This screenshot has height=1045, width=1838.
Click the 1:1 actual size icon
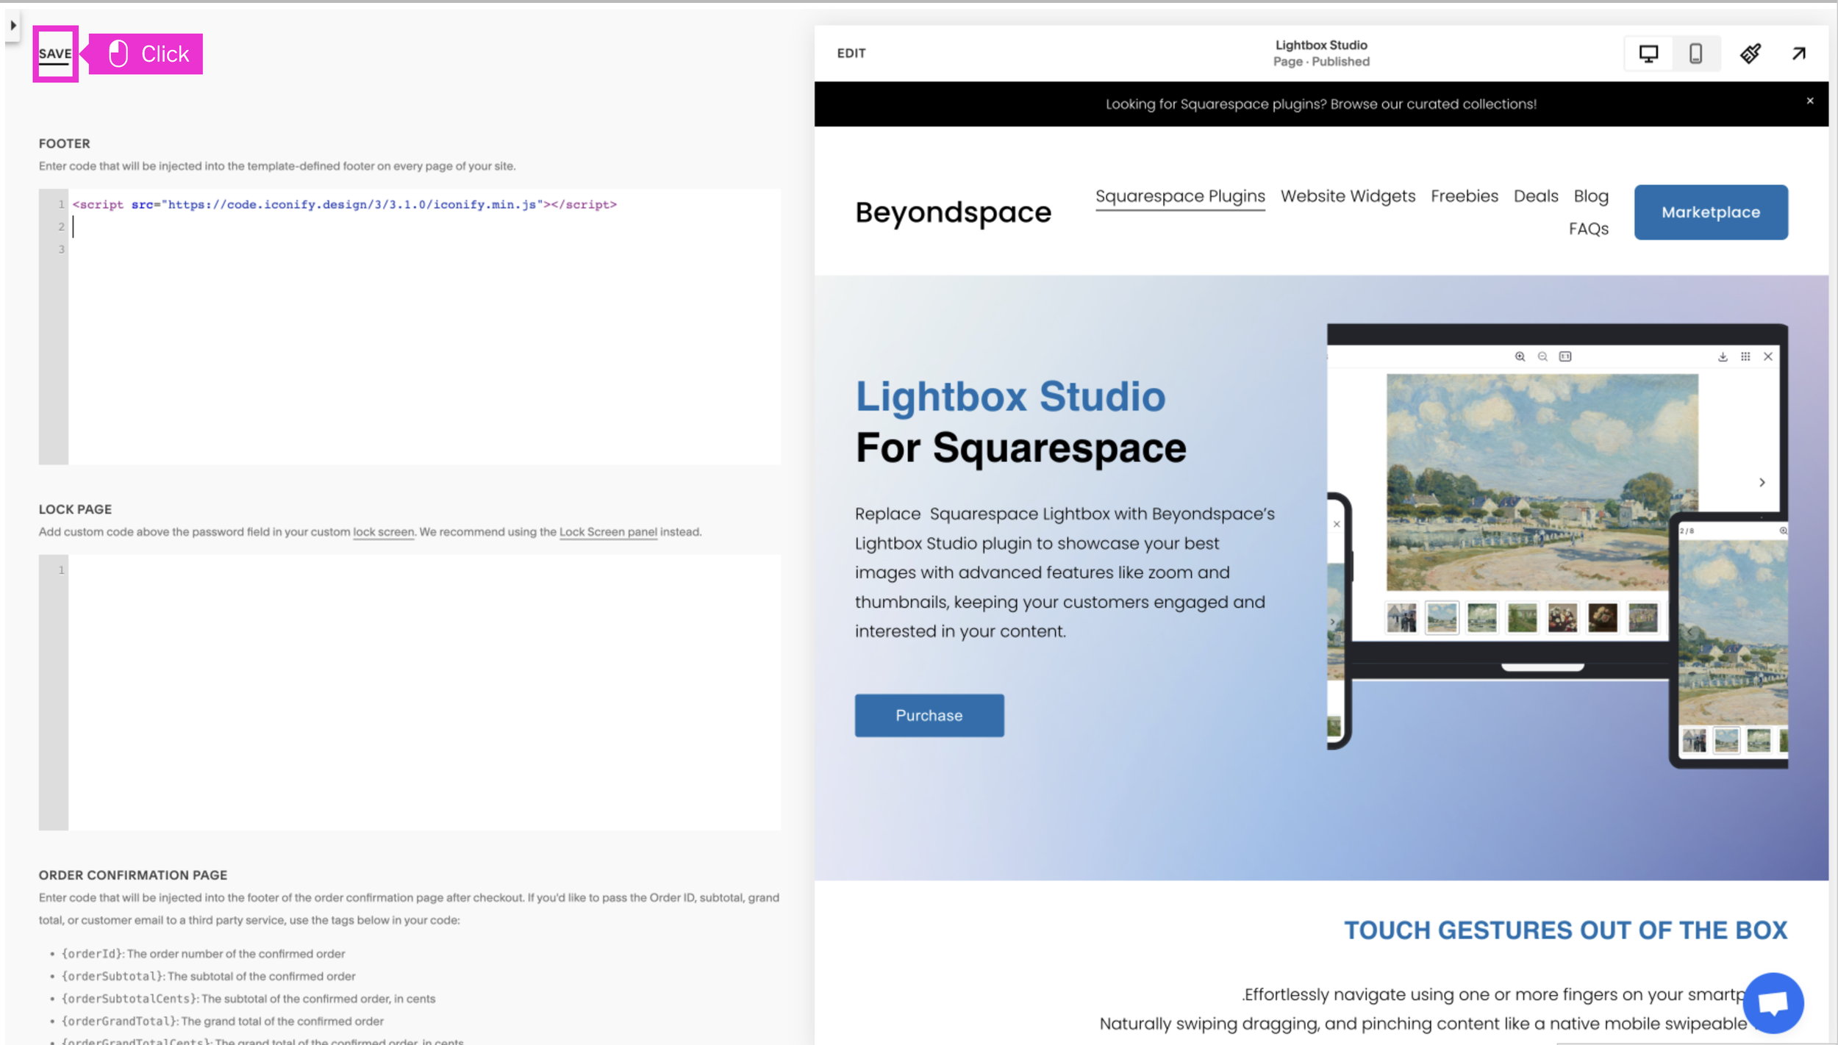coord(1565,356)
